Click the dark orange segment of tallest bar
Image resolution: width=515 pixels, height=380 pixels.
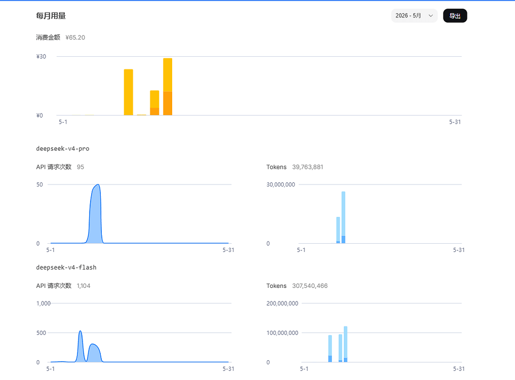pos(168,103)
